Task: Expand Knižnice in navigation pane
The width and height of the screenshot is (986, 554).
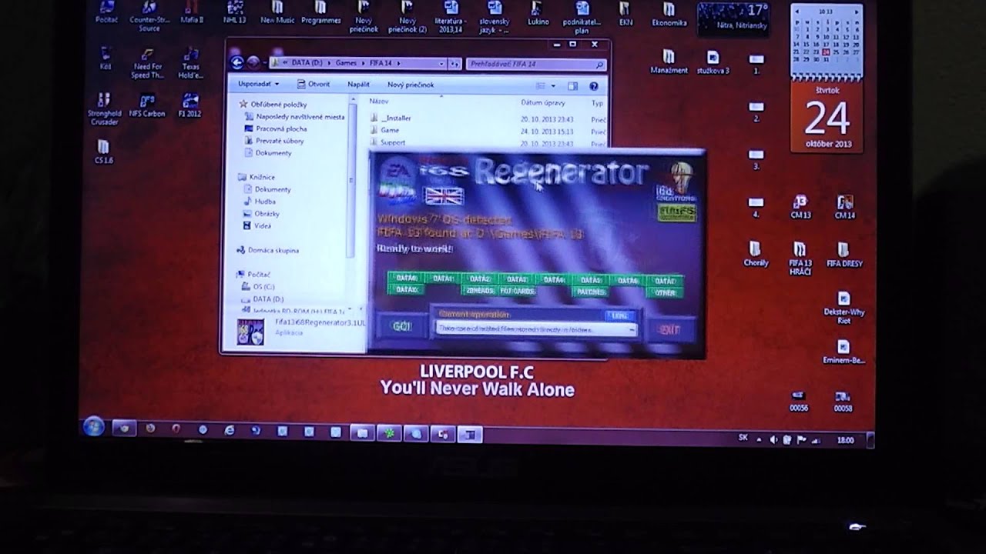Action: click(258, 177)
